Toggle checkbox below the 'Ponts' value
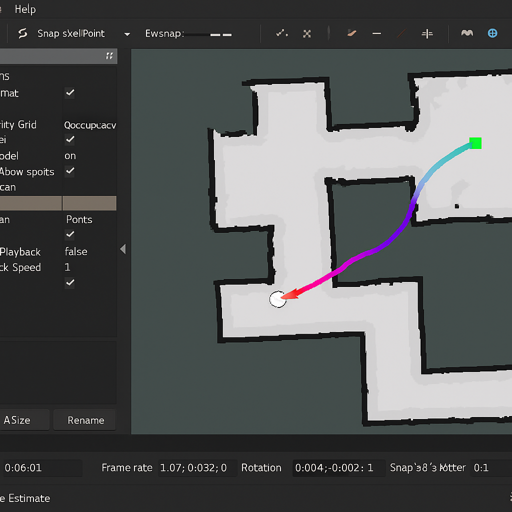 [69, 234]
